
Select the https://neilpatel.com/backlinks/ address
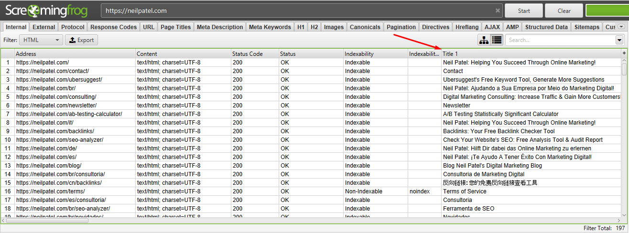tap(55, 131)
